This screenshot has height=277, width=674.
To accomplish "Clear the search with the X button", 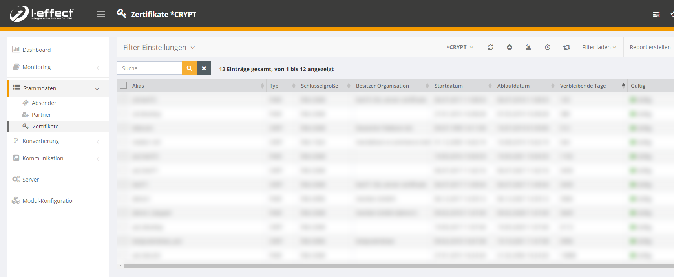I will pyautogui.click(x=204, y=68).
